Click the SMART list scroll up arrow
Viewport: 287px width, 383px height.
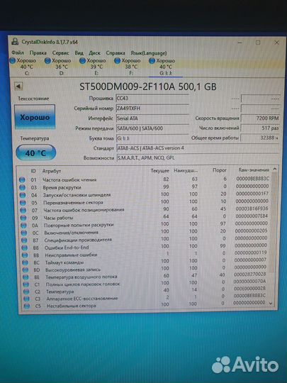274,169
